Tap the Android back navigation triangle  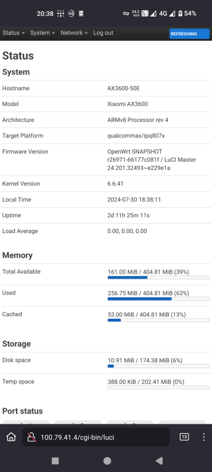coord(159,461)
